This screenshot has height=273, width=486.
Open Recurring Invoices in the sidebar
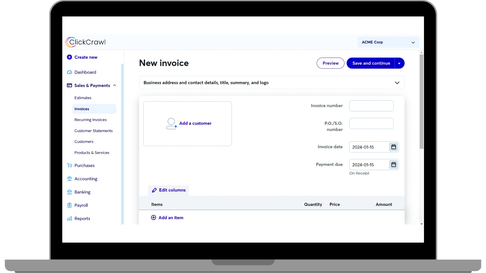90,120
